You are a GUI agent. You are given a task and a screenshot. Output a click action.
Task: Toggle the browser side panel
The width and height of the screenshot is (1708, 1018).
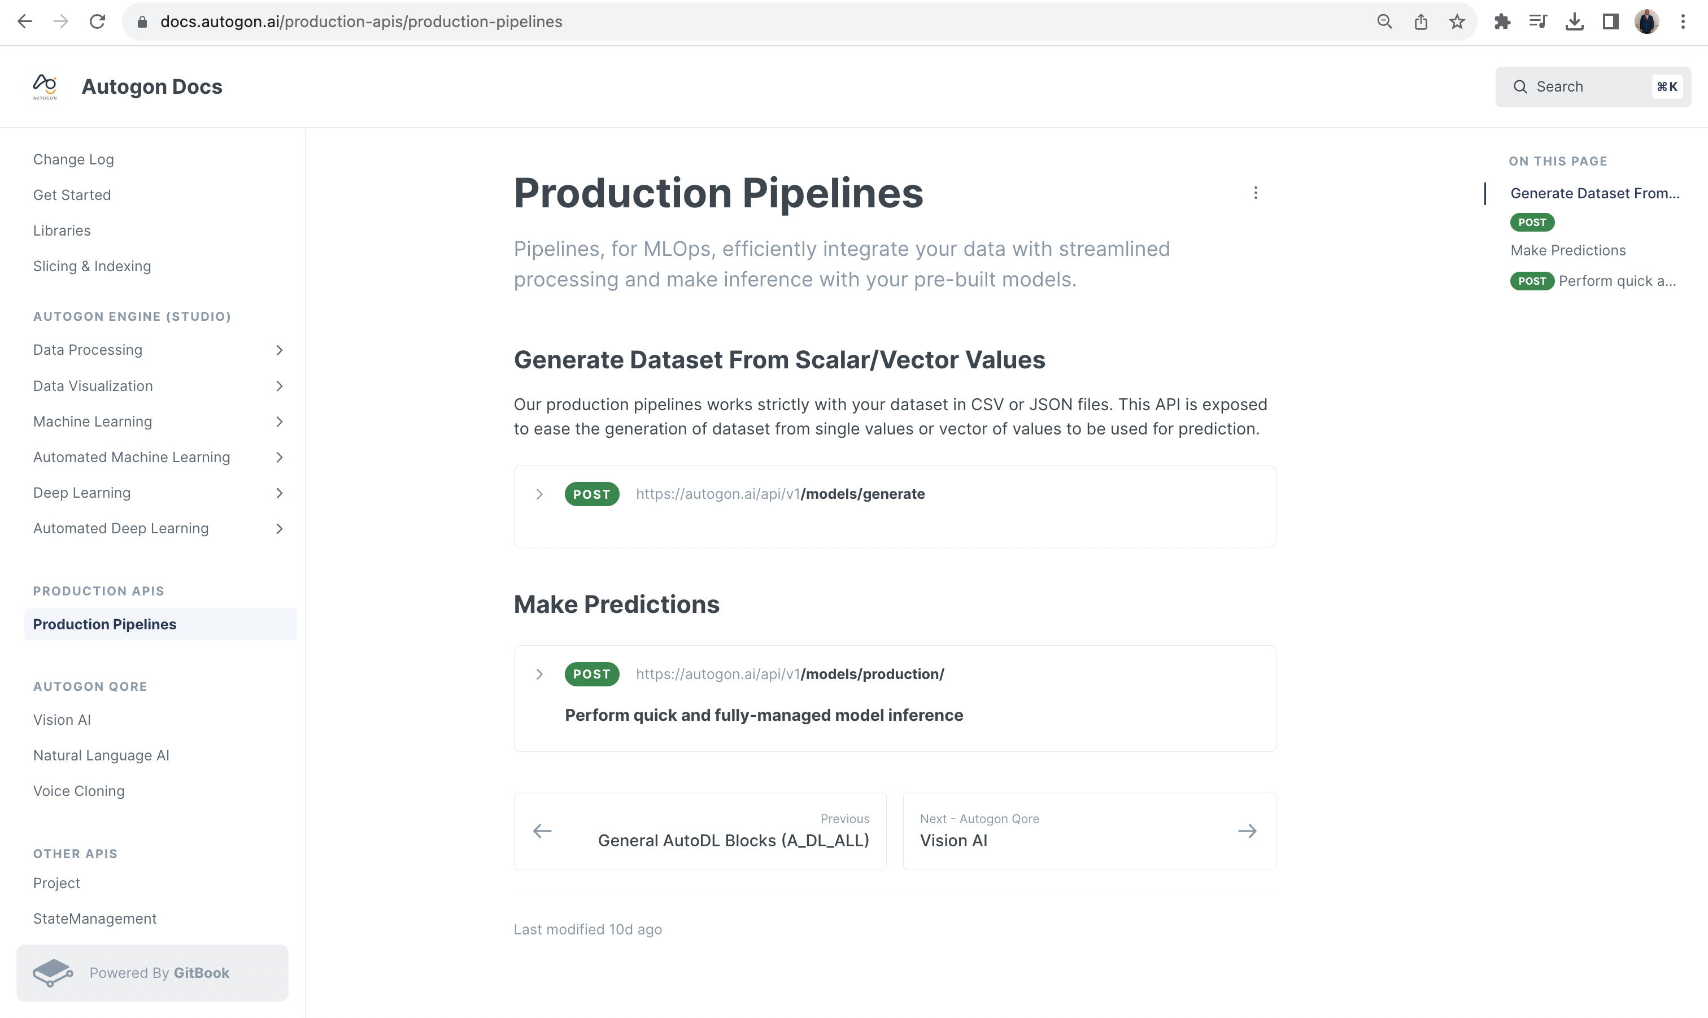1611,21
